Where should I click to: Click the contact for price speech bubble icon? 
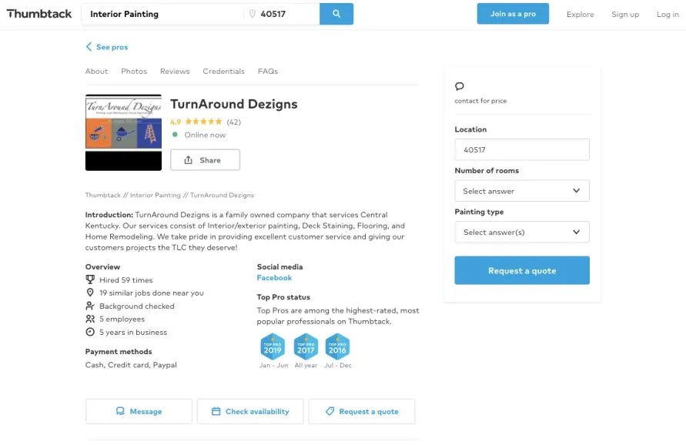460,87
